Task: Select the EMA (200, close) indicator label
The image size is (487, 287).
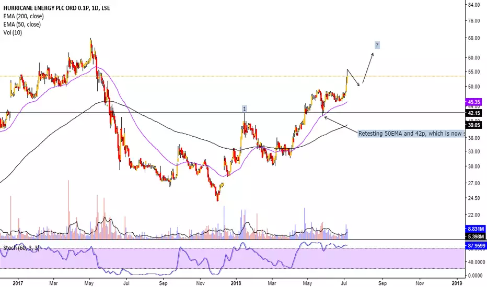Action: pyautogui.click(x=24, y=16)
